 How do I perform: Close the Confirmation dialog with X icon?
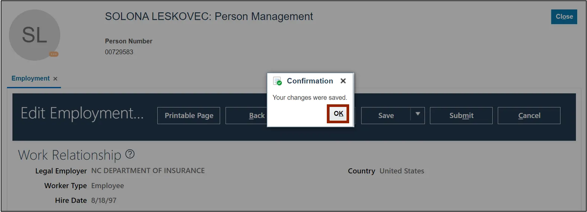tap(343, 81)
